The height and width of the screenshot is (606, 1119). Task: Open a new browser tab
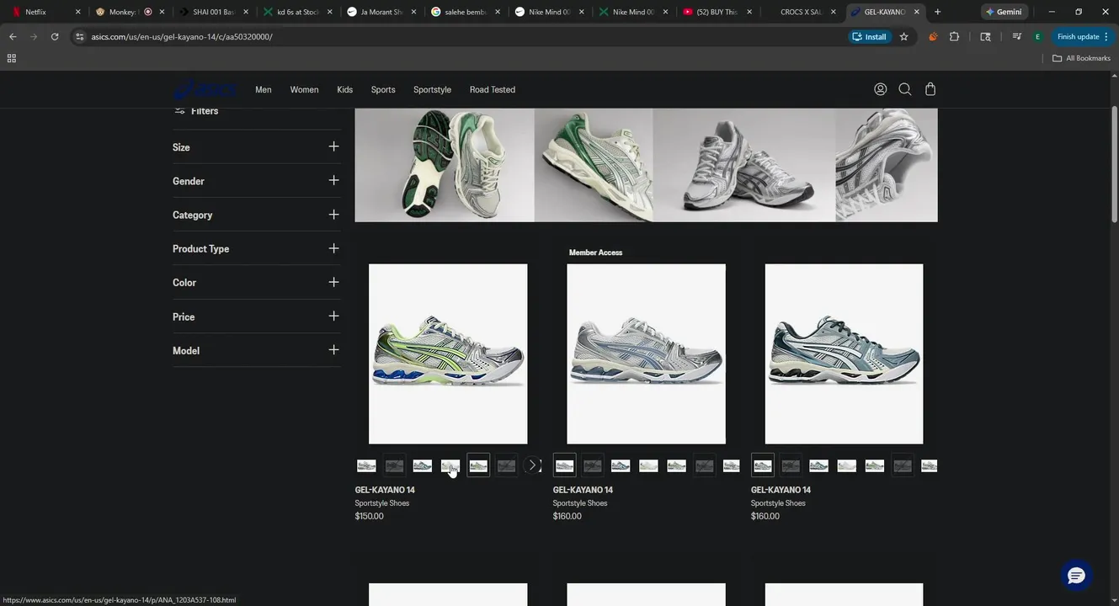tap(938, 12)
